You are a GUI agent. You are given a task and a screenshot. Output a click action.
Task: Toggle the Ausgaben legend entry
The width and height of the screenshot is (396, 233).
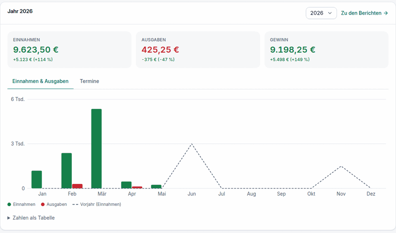click(54, 204)
